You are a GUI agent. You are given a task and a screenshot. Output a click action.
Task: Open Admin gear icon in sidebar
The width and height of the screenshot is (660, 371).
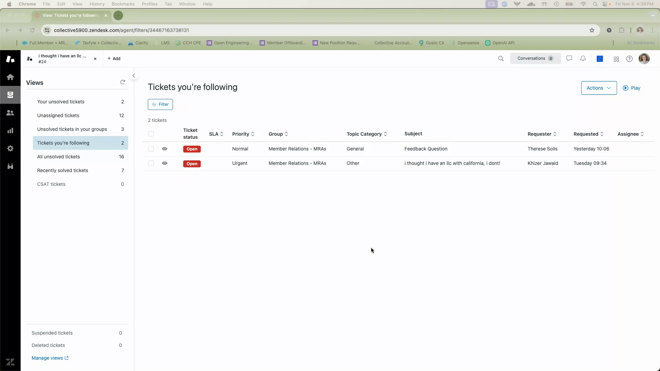(10, 148)
